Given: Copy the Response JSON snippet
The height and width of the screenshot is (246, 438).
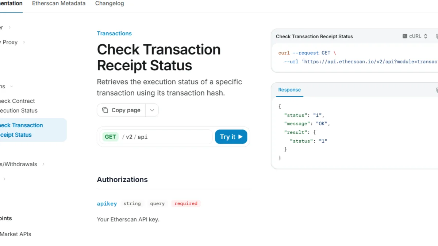Looking at the screenshot, I should (x=437, y=90).
